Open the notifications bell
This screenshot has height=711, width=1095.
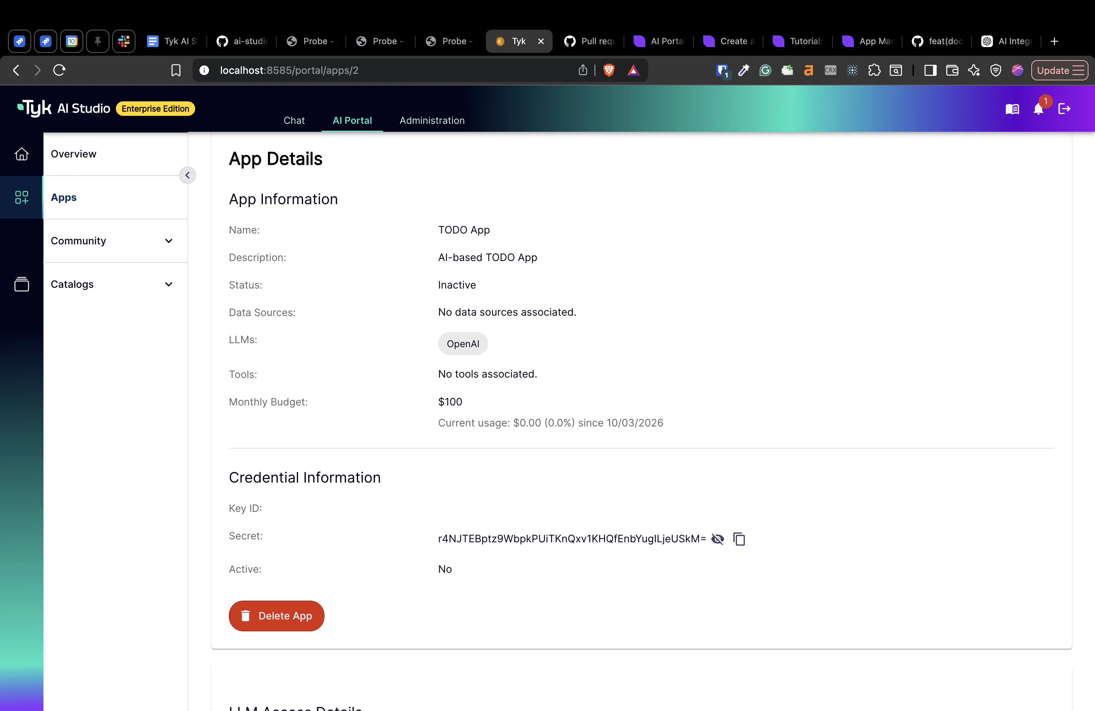(x=1039, y=109)
